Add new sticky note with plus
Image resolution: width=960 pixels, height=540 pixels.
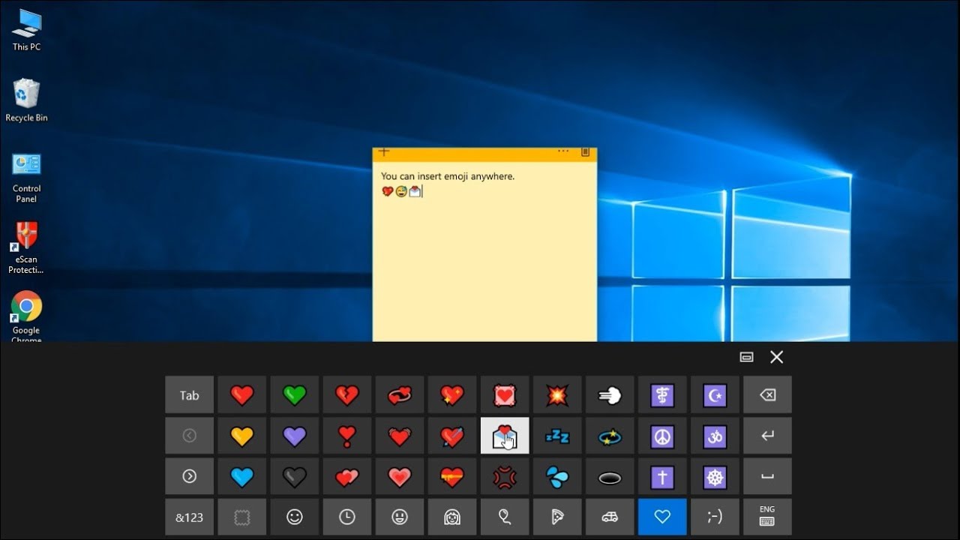click(383, 152)
